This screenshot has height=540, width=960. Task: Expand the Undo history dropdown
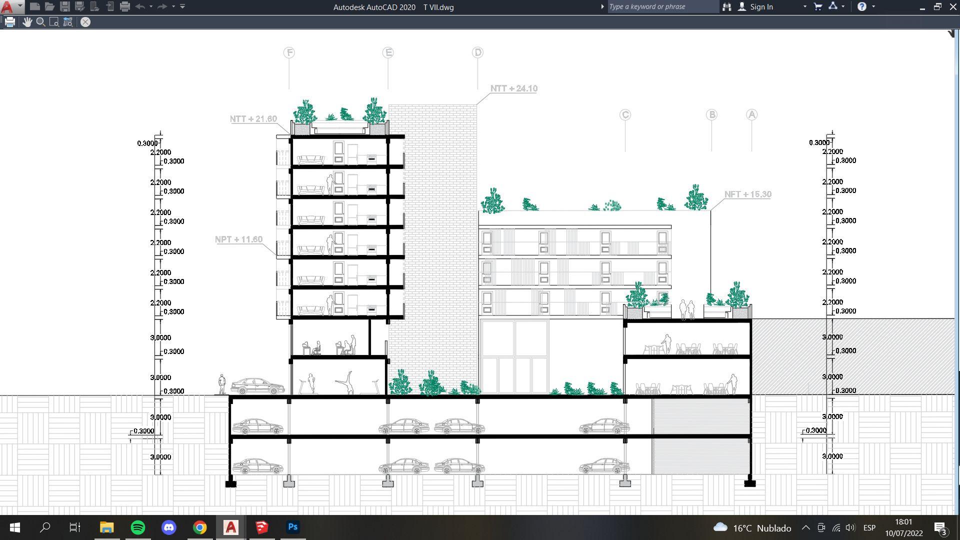click(x=151, y=6)
